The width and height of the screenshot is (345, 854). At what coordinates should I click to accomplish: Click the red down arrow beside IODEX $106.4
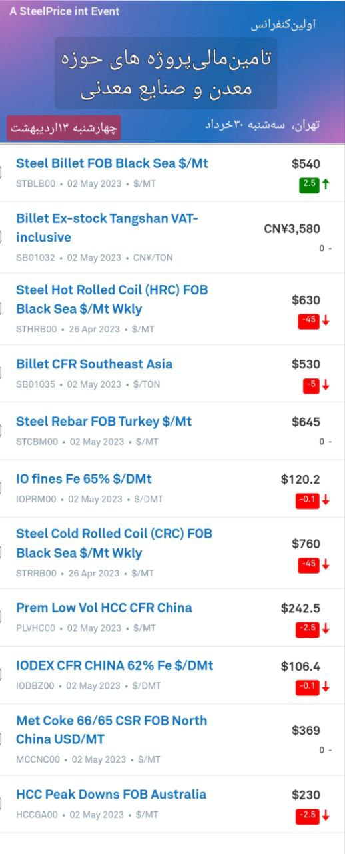326,686
